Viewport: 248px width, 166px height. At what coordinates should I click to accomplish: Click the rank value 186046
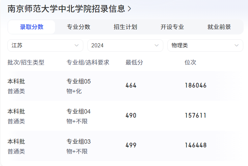pos(196,86)
